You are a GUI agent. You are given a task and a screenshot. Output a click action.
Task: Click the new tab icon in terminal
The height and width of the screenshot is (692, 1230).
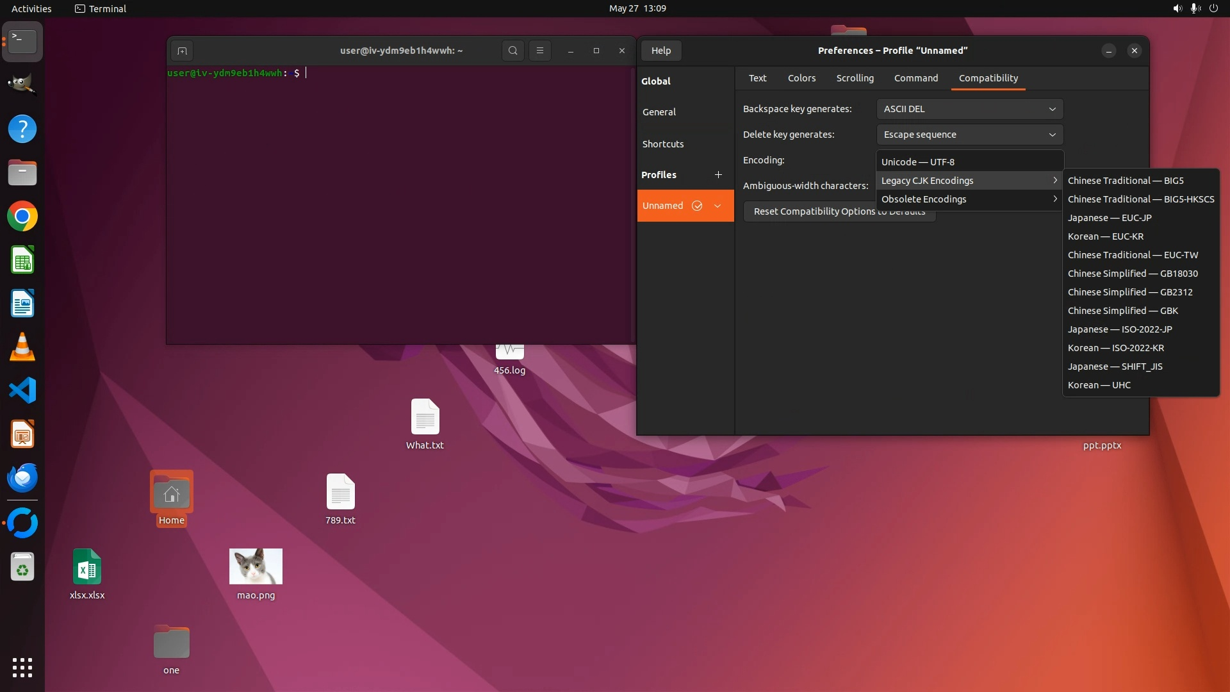click(182, 51)
